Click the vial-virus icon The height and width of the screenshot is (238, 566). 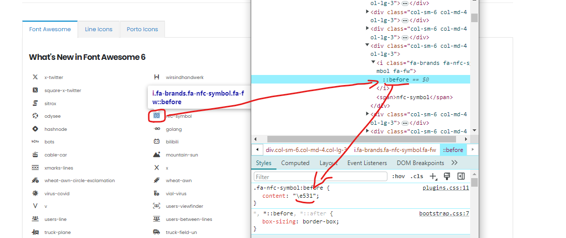(x=157, y=193)
